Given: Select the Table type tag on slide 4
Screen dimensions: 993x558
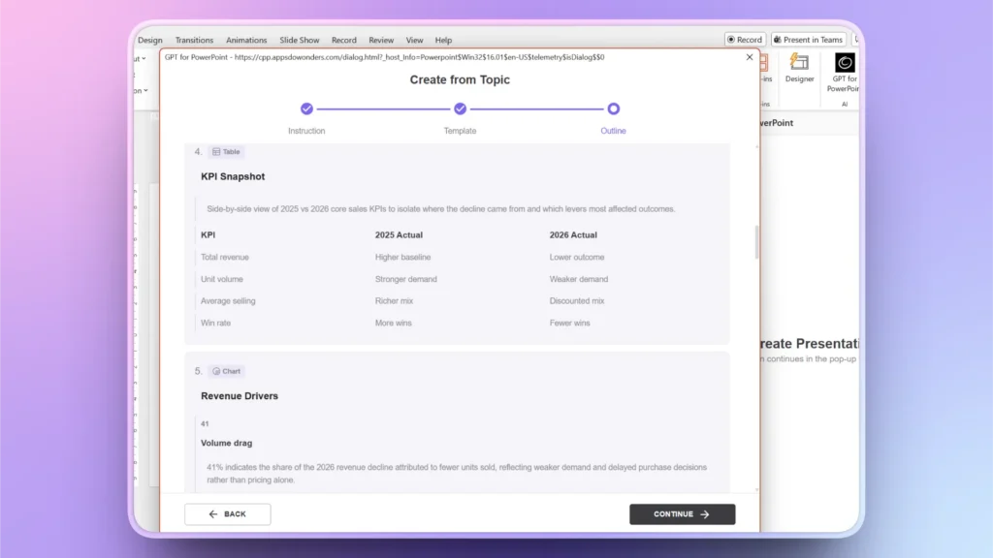Looking at the screenshot, I should pyautogui.click(x=226, y=152).
